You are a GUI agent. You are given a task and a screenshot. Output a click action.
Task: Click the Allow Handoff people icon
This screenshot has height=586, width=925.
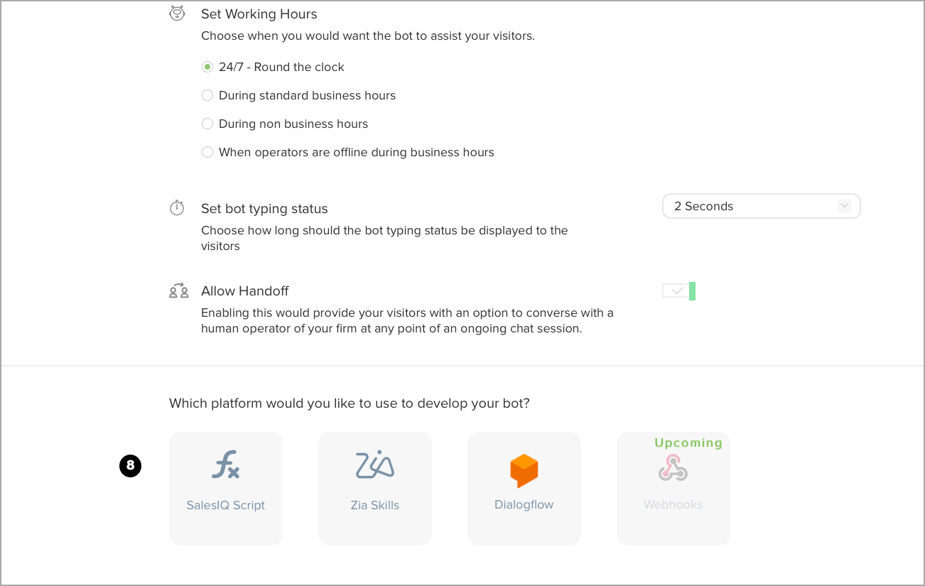click(178, 291)
